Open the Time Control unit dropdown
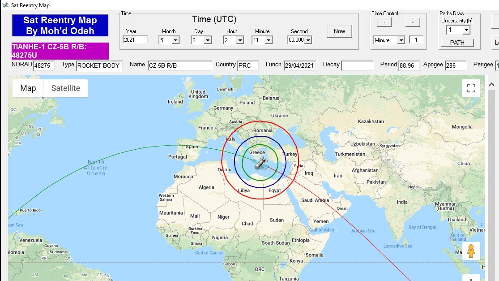Image resolution: width=499 pixels, height=281 pixels. point(401,40)
